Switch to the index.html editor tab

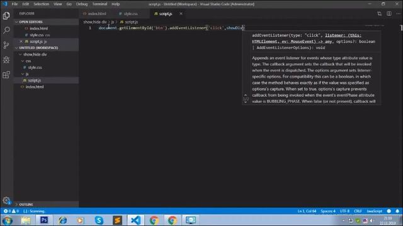click(x=97, y=14)
